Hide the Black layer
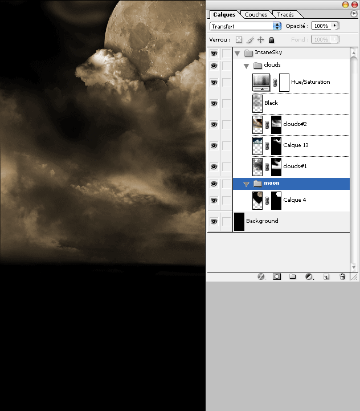This screenshot has width=360, height=411. coord(214,104)
